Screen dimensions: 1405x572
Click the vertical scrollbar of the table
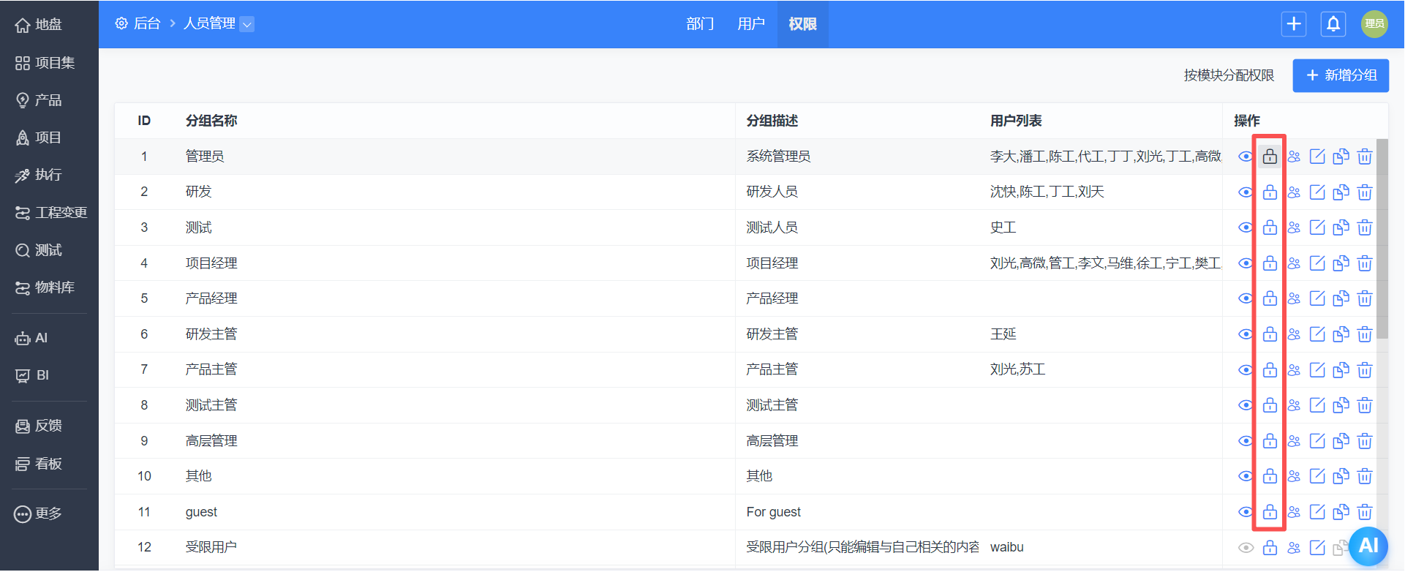(1382, 241)
